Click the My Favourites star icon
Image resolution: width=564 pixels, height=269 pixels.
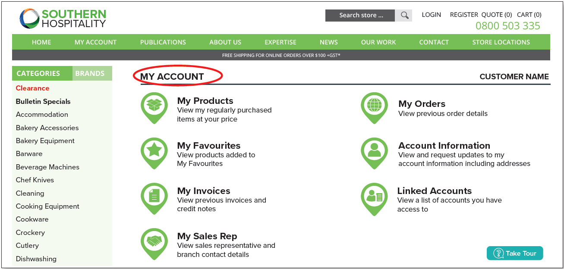click(x=154, y=153)
